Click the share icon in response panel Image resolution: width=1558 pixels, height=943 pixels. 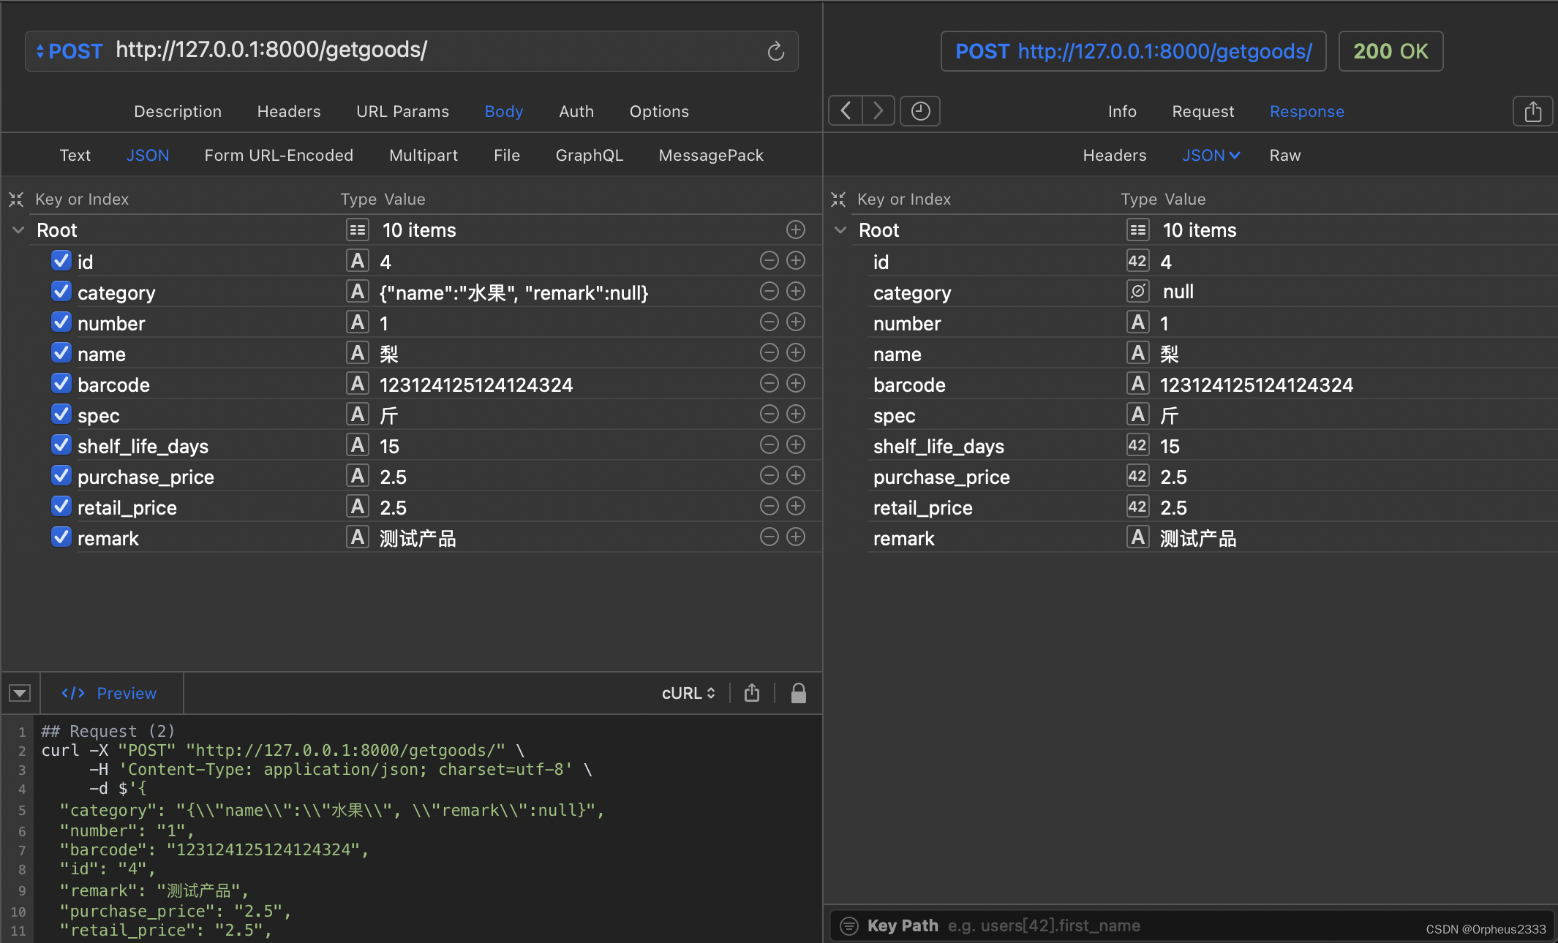(1532, 112)
